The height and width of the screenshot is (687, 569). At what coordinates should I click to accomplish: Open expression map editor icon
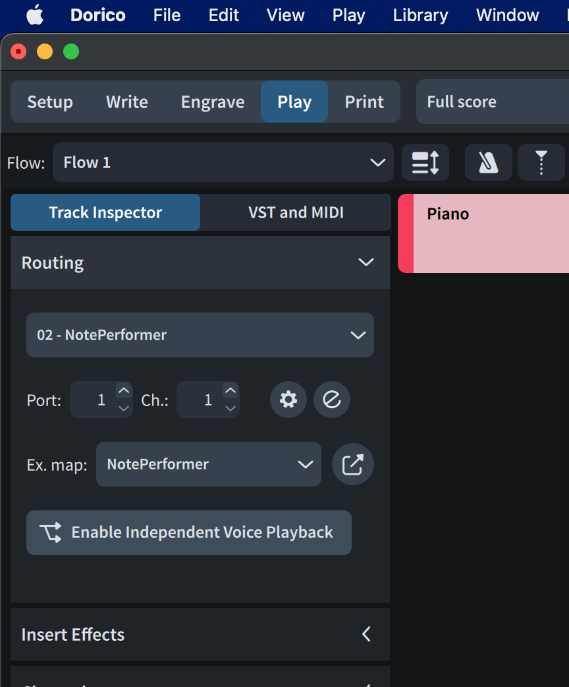[x=352, y=464]
